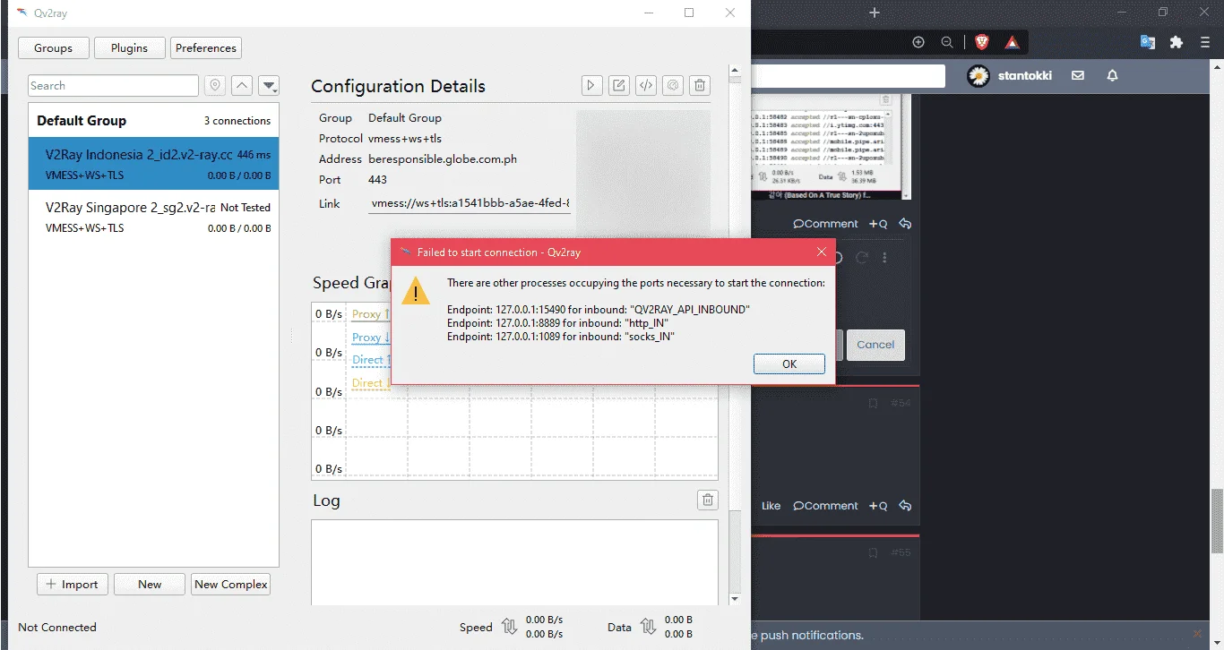Click the Default Group header
The image size is (1224, 650).
tap(153, 120)
